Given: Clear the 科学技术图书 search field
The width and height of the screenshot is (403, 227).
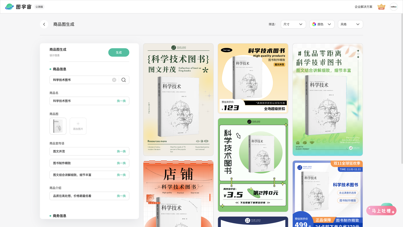Looking at the screenshot, I should coord(114,80).
